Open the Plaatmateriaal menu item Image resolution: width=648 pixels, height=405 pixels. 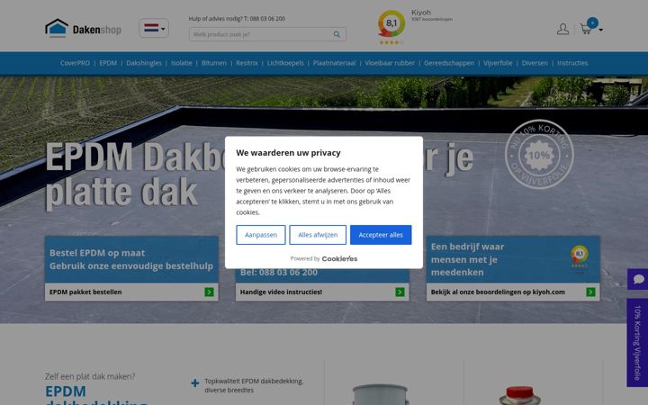(334, 63)
